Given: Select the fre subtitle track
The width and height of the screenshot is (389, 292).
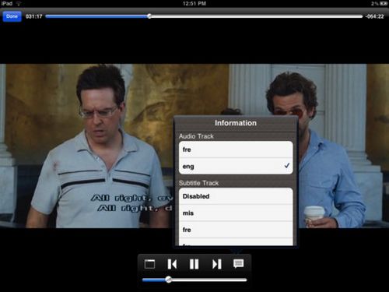Looking at the screenshot, I should pyautogui.click(x=236, y=230).
